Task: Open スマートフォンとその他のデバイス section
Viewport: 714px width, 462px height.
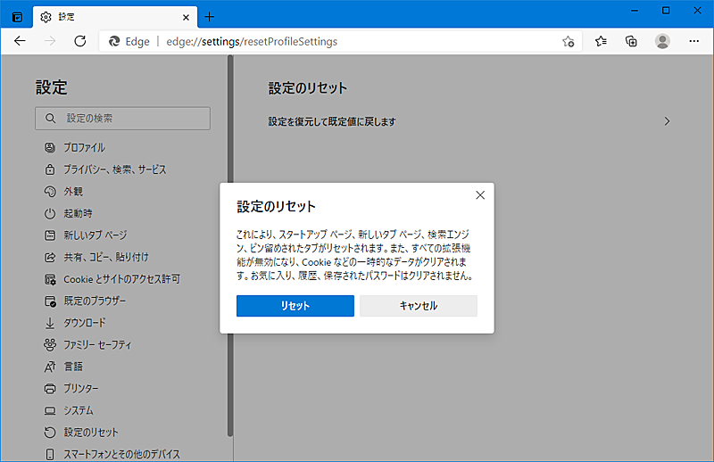Action: pos(121,454)
